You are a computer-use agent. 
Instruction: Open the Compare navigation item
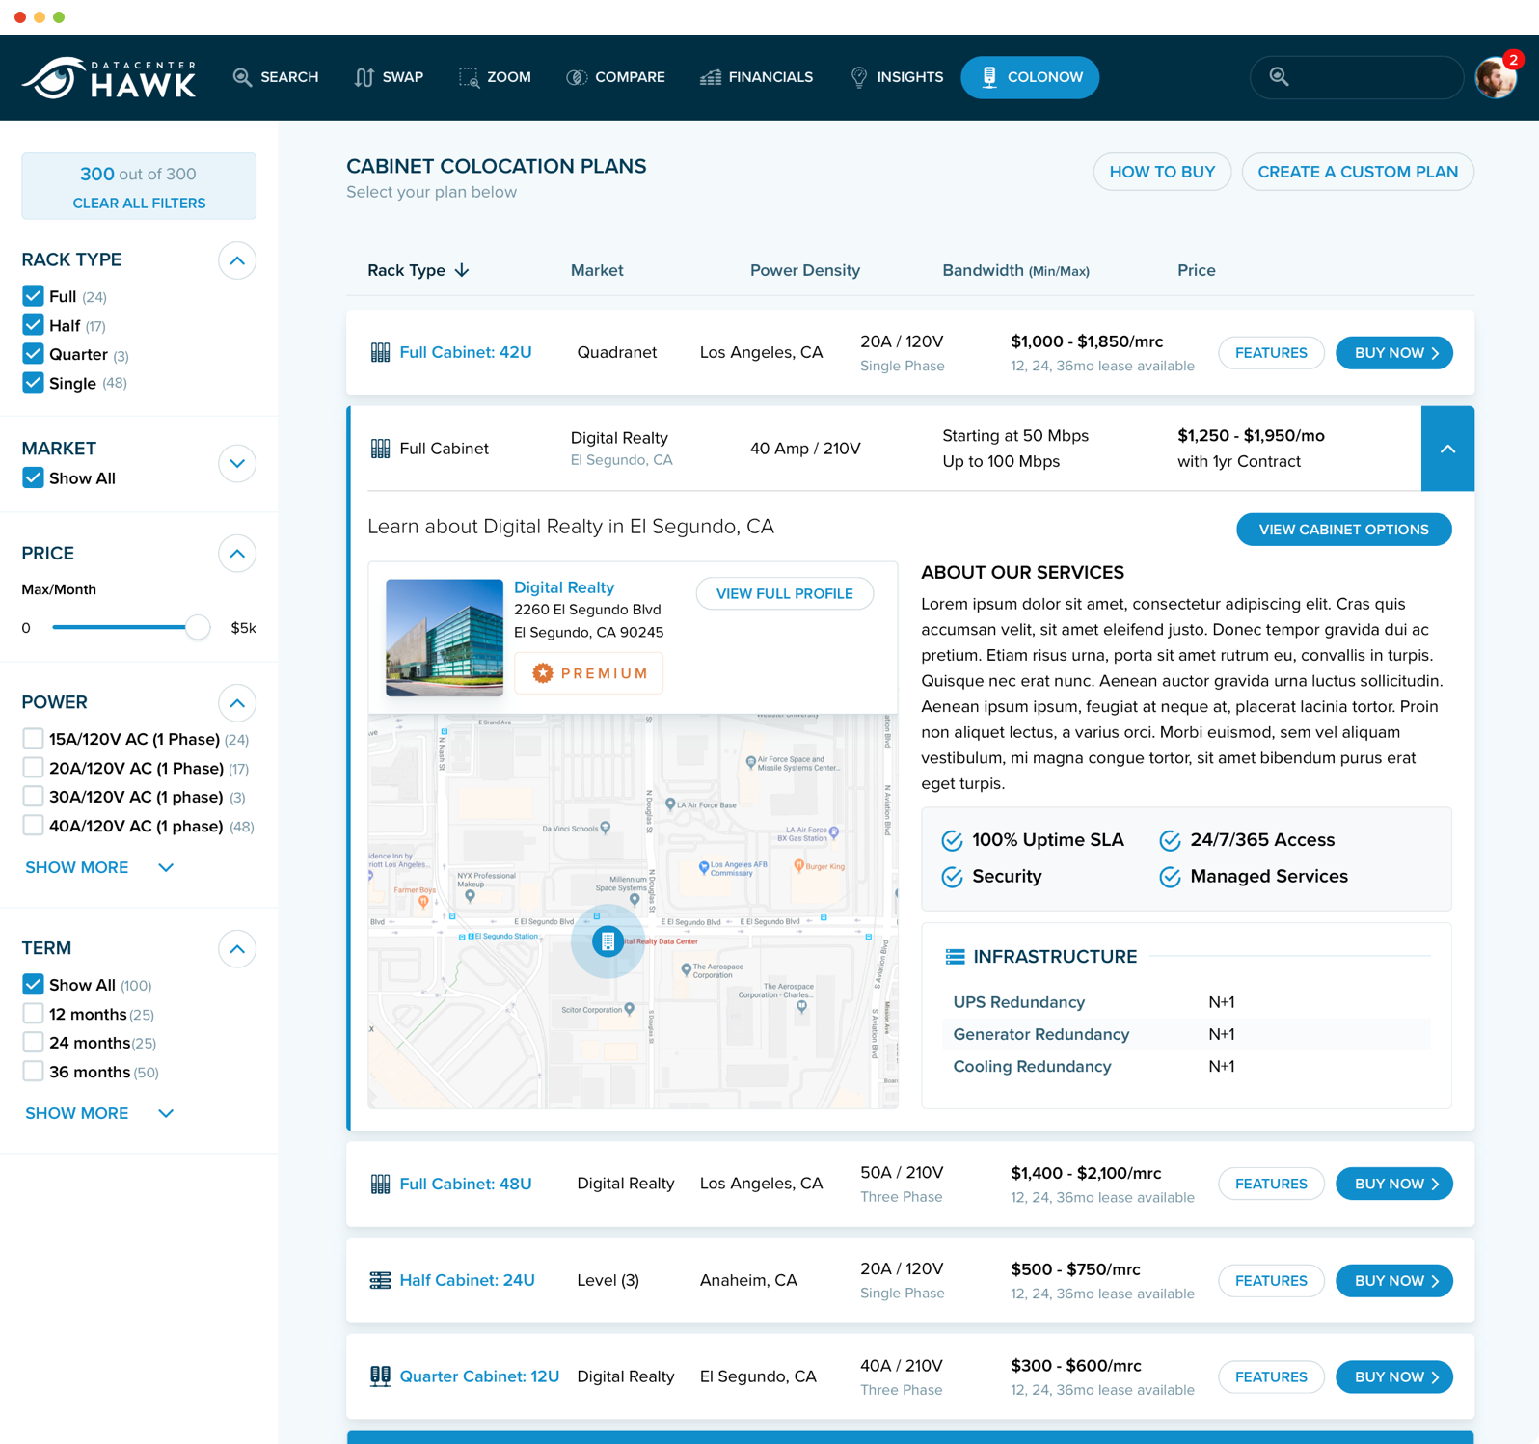[615, 77]
